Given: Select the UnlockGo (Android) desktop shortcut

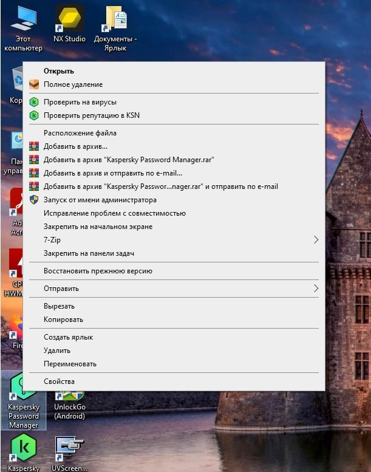Looking at the screenshot, I should (69, 406).
